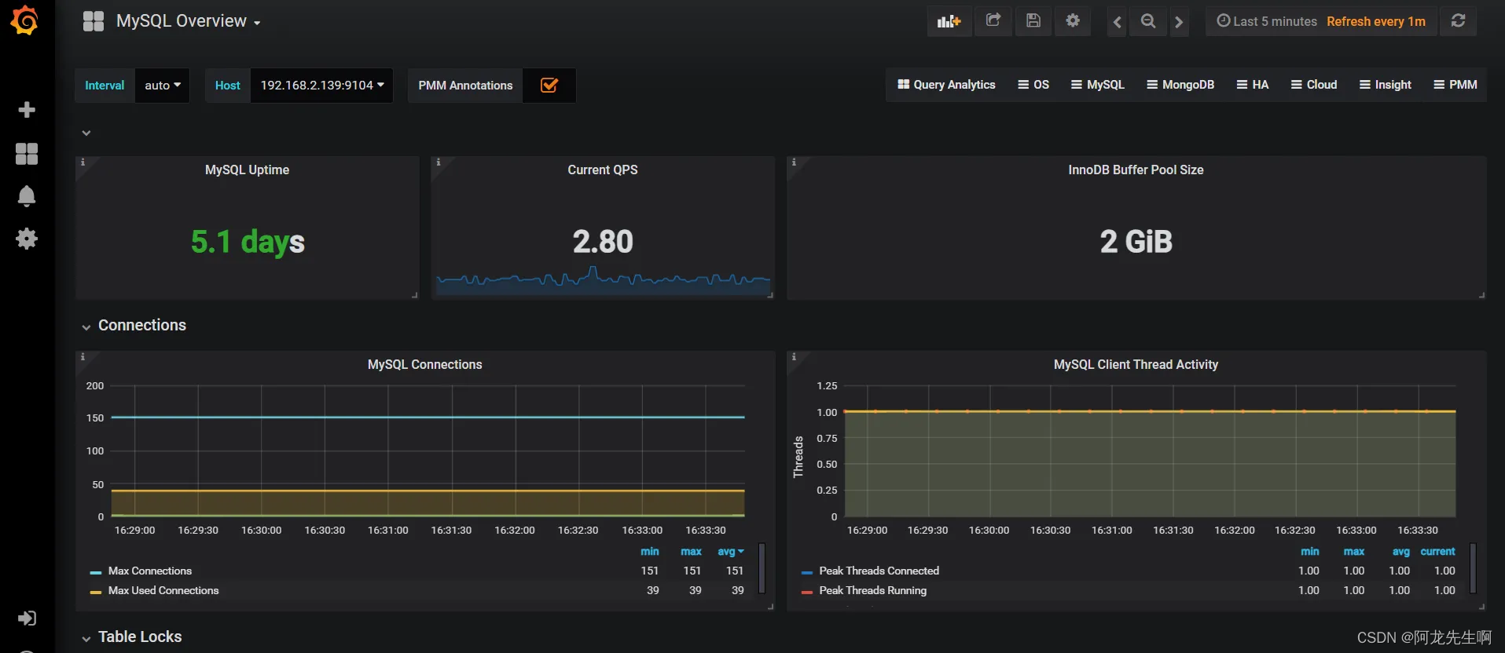Click info icon on MySQL Connections panel
The height and width of the screenshot is (653, 1505).
83,357
